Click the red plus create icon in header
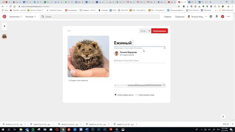This screenshot has width=235, height=132. click(223, 16)
